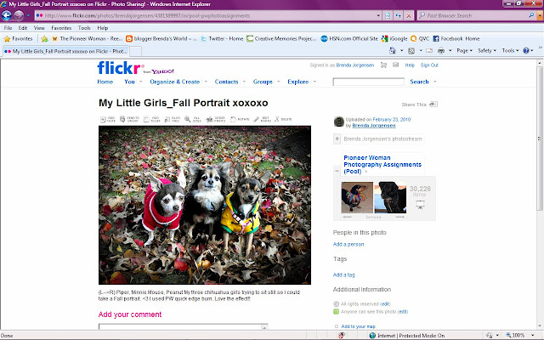This screenshot has height=340, width=544.
Task: Open the Facebook Home favorites bookmark
Action: (x=456, y=39)
